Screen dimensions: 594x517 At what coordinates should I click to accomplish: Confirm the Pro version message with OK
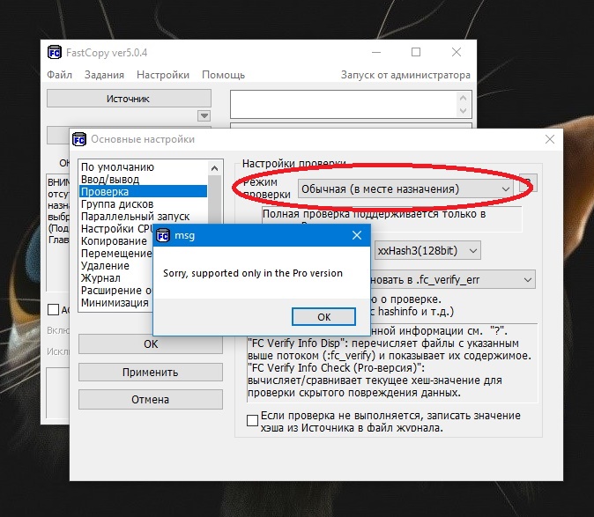click(x=324, y=317)
